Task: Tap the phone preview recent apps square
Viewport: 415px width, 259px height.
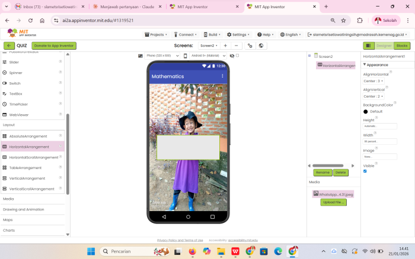Action: [212, 217]
